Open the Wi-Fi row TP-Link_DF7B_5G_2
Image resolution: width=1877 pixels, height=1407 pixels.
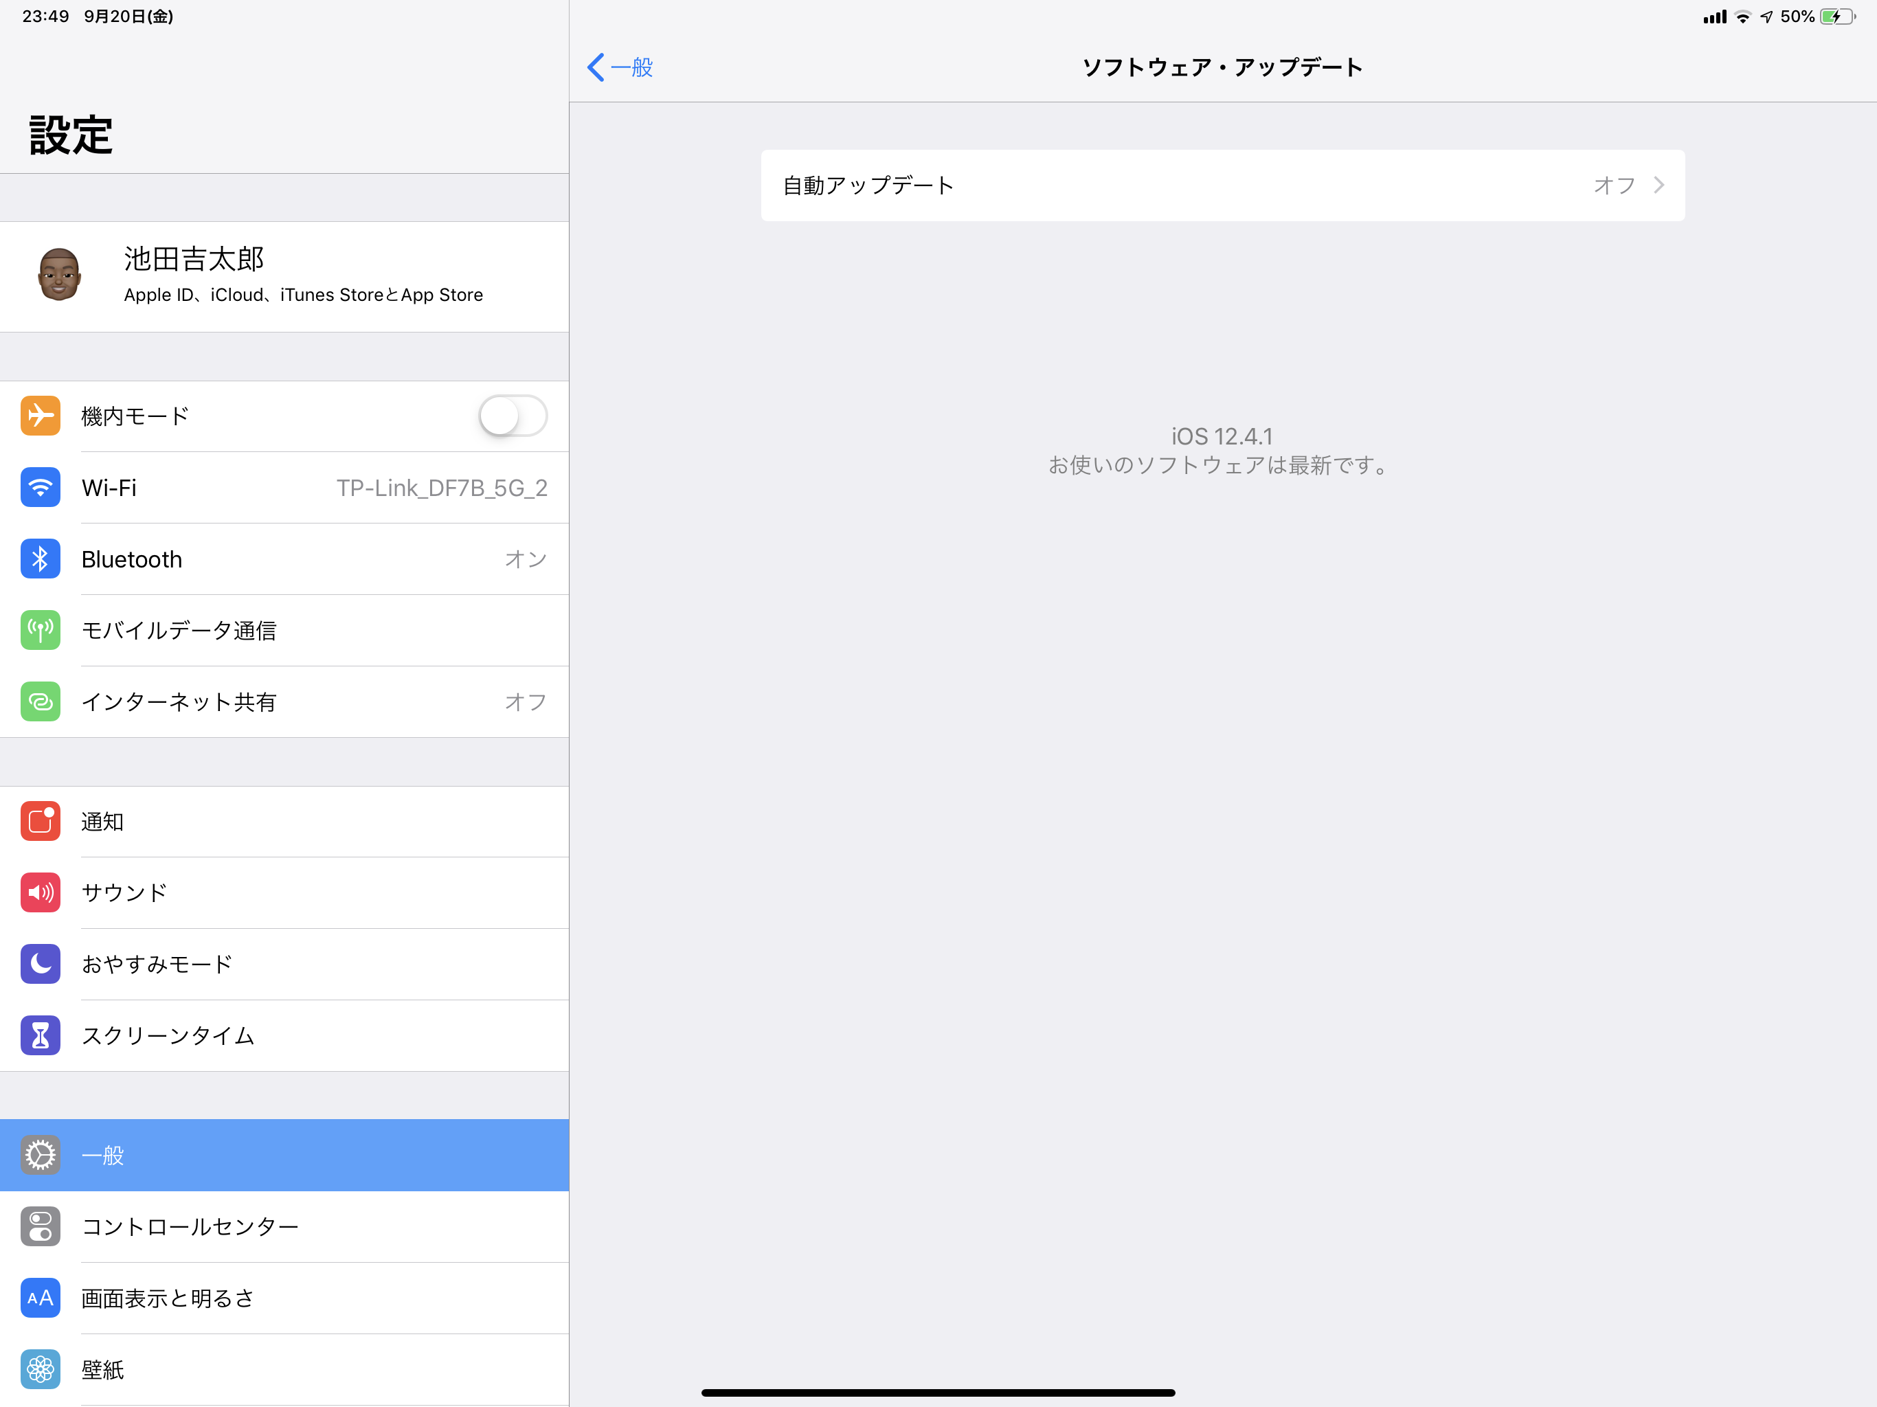[x=284, y=488]
